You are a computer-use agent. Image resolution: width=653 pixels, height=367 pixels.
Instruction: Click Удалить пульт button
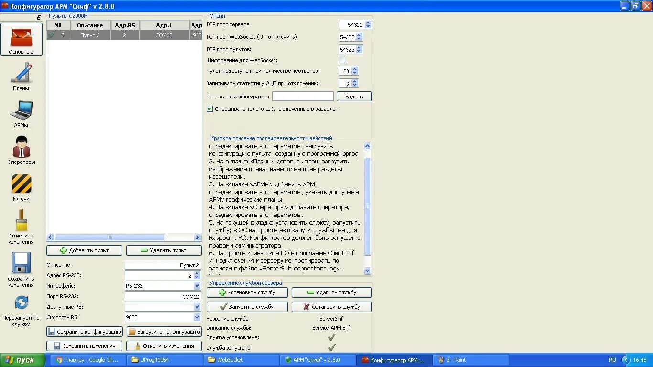tap(163, 250)
